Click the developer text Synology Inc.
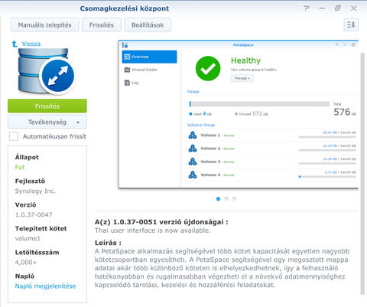367x307 pixels. 35,191
